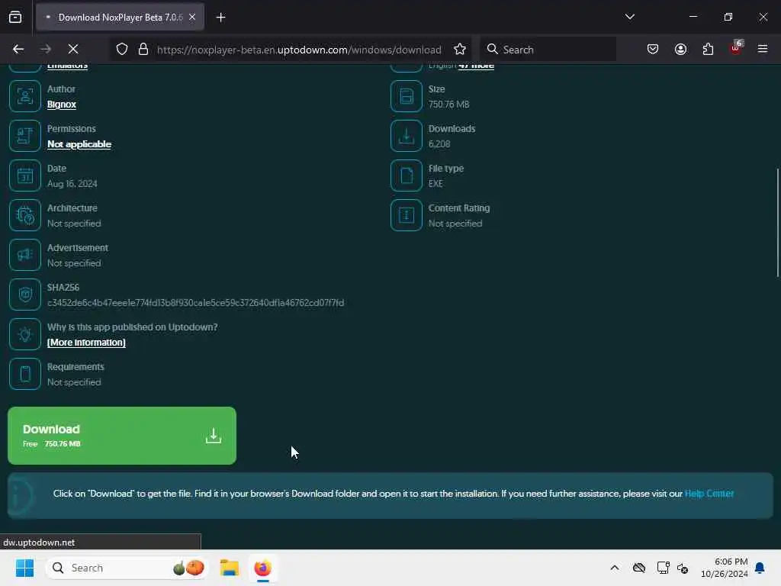Click the Content Rating icon

pyautogui.click(x=407, y=215)
